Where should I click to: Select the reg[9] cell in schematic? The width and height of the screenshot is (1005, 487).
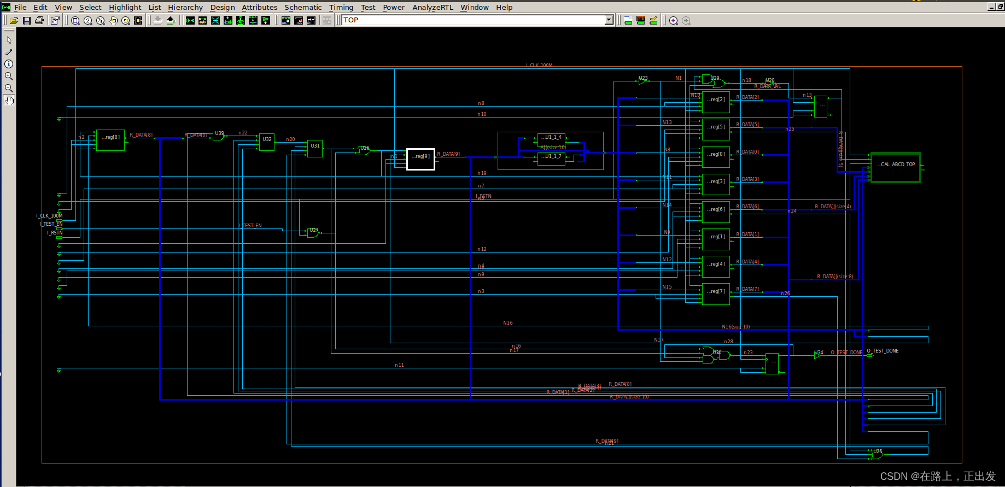(x=420, y=159)
